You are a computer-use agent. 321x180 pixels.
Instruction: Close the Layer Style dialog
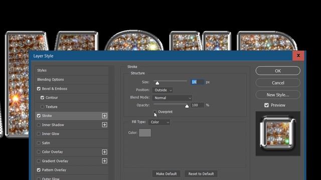point(298,55)
